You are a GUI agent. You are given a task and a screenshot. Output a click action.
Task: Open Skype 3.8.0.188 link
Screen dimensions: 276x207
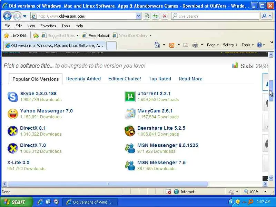coord(38,93)
